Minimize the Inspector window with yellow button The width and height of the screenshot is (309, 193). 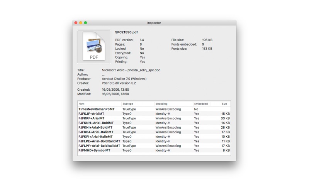[81, 23]
